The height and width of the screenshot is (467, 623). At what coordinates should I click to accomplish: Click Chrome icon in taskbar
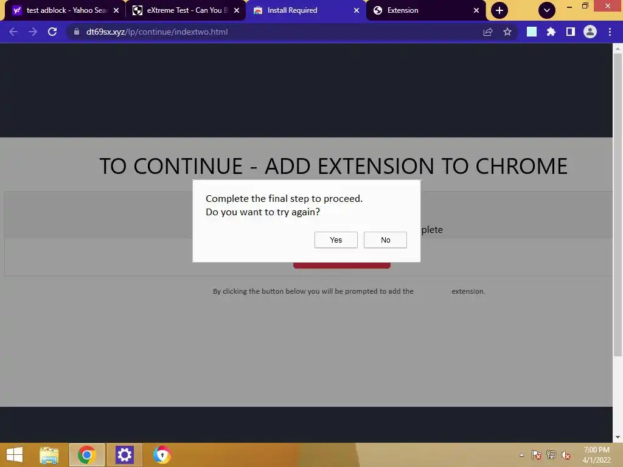click(87, 455)
